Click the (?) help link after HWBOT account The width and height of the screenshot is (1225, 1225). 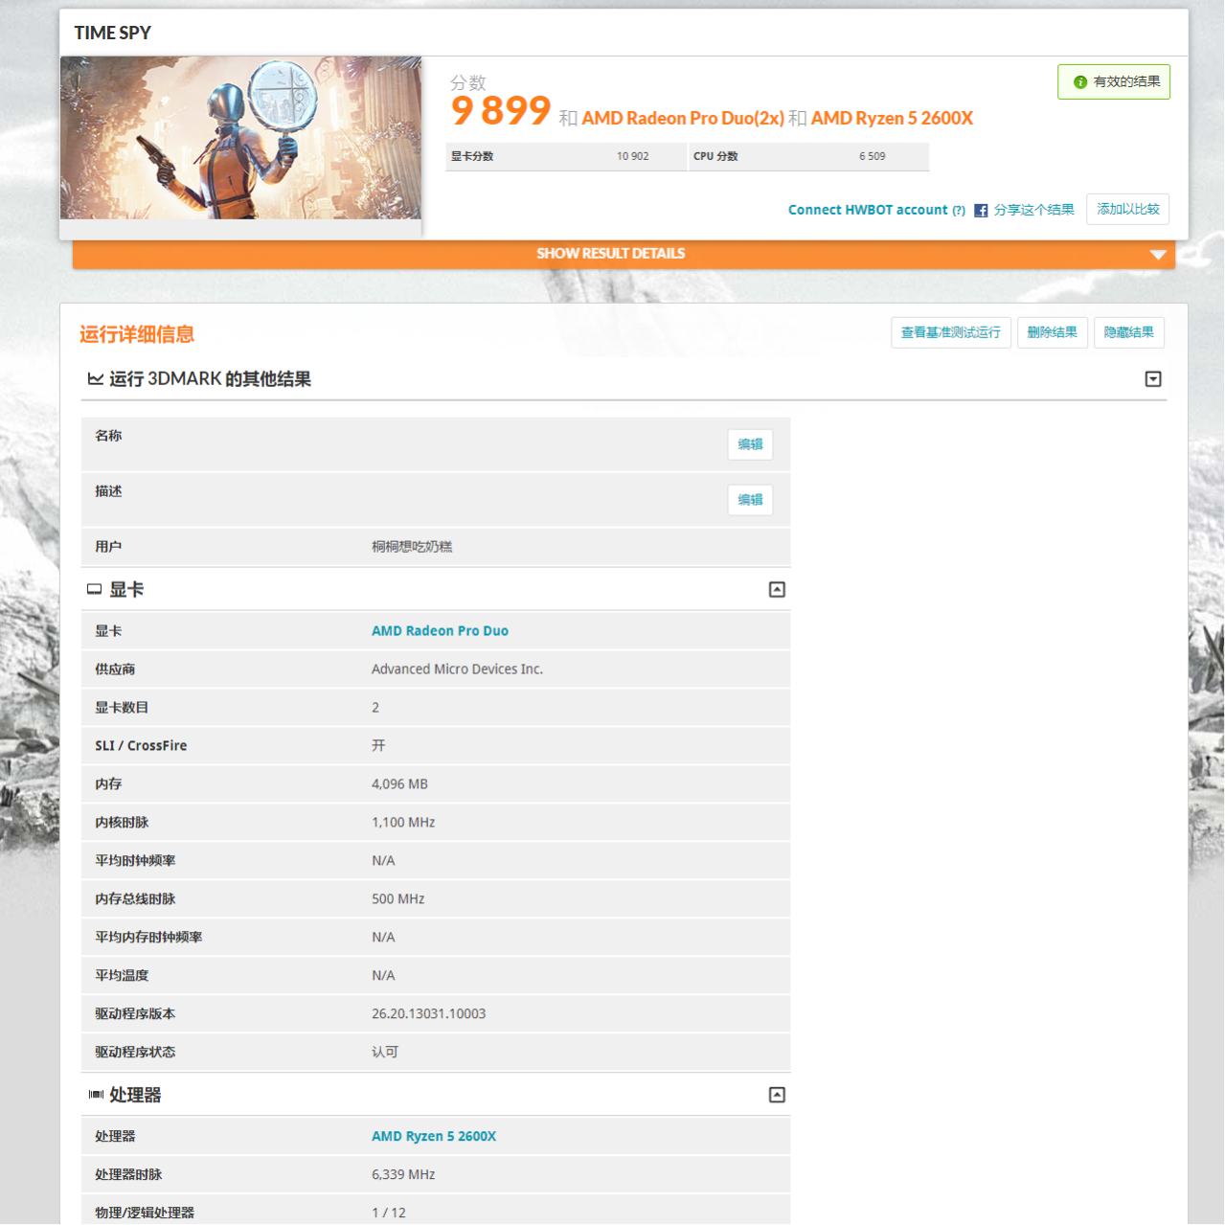(959, 211)
